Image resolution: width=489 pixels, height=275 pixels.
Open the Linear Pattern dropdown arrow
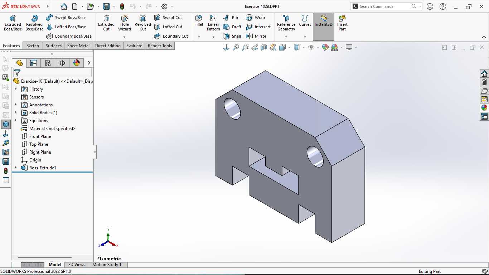(213, 37)
